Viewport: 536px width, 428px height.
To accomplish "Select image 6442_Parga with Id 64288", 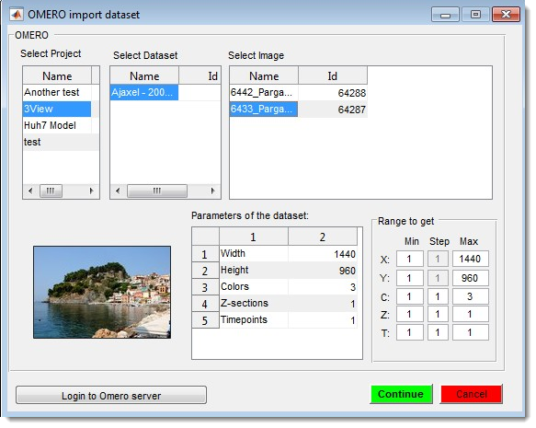I will click(299, 93).
